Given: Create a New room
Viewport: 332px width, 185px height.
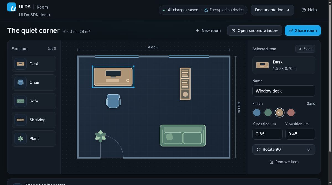Looking at the screenshot, I should tap(208, 31).
